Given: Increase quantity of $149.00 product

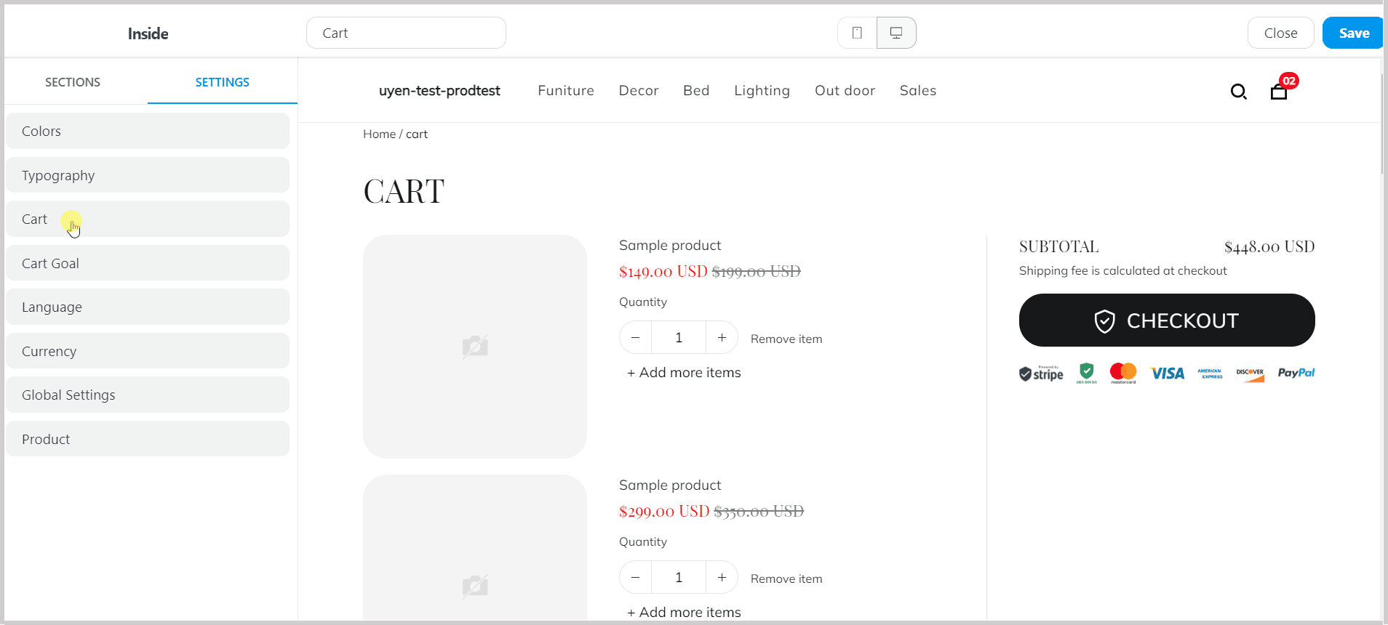Looking at the screenshot, I should coord(722,338).
